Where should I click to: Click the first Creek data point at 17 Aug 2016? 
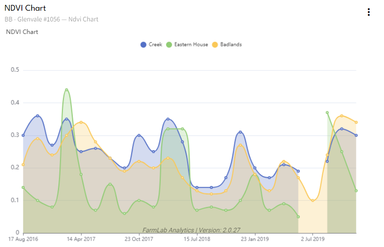point(23,135)
